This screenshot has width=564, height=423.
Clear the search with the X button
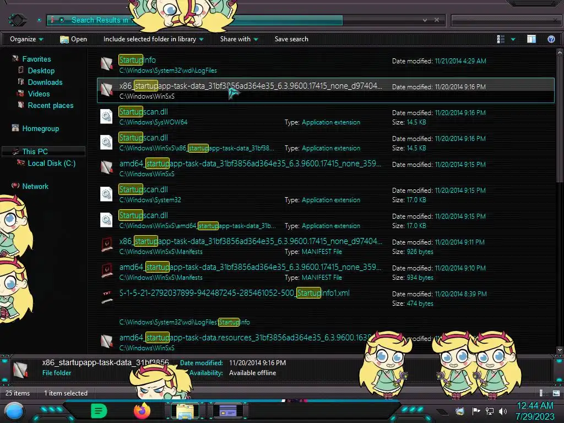coord(437,20)
